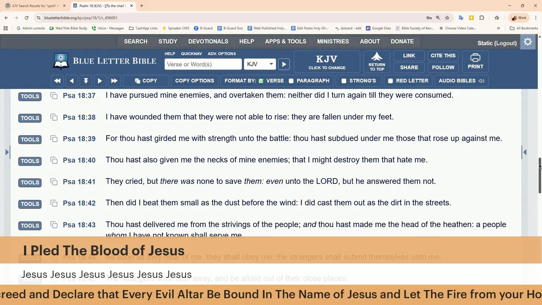The image size is (542, 305).
Task: Reload the page in the browser
Action: (26, 18)
